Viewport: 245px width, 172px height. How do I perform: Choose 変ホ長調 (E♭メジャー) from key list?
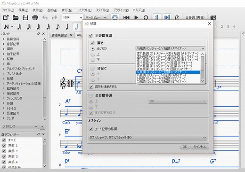[x=168, y=66]
